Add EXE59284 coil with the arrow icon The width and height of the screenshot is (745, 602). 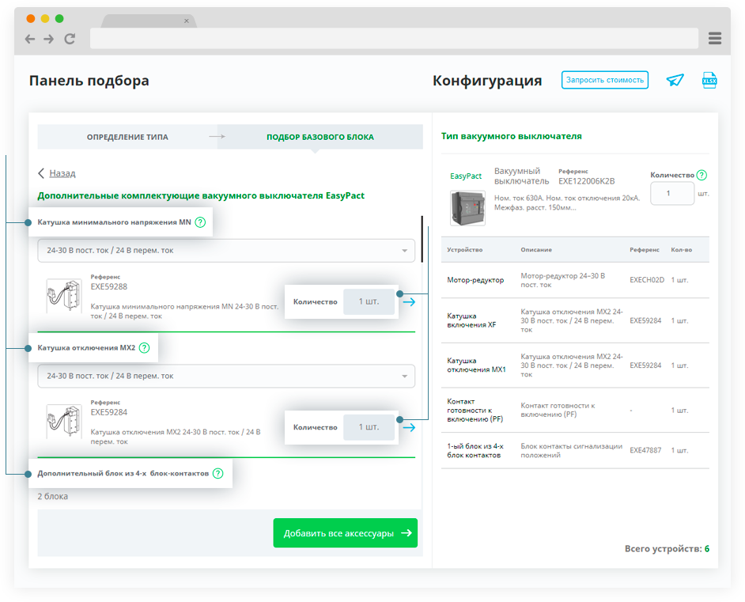[409, 427]
